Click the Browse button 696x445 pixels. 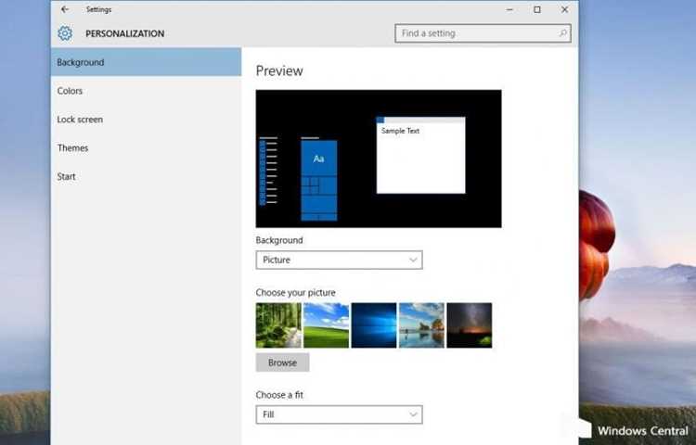click(x=282, y=362)
